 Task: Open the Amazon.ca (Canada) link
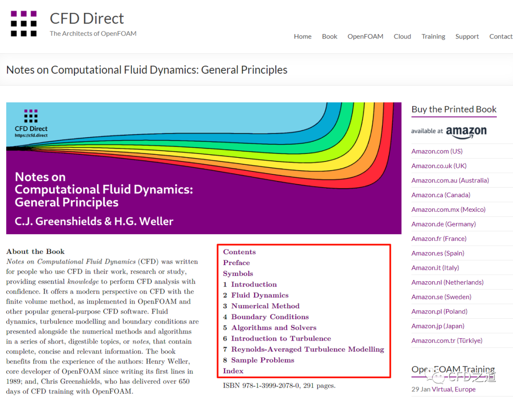click(x=441, y=195)
